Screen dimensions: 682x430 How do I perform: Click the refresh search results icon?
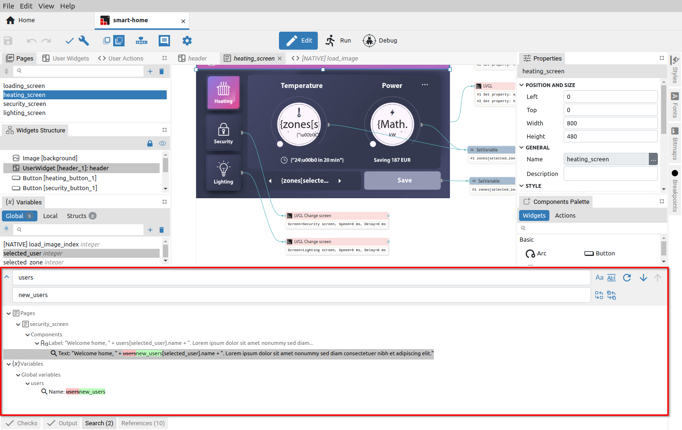[627, 278]
